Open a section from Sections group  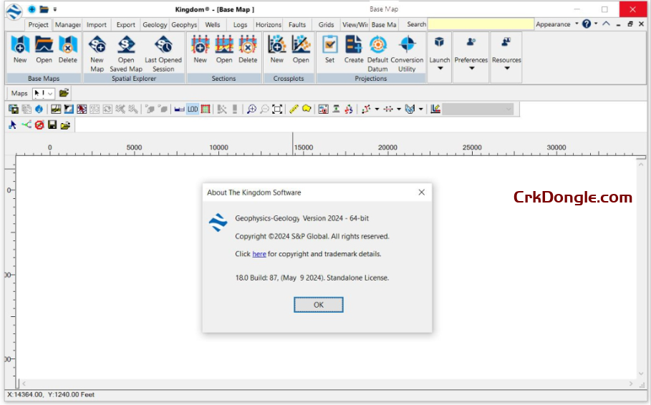point(224,49)
